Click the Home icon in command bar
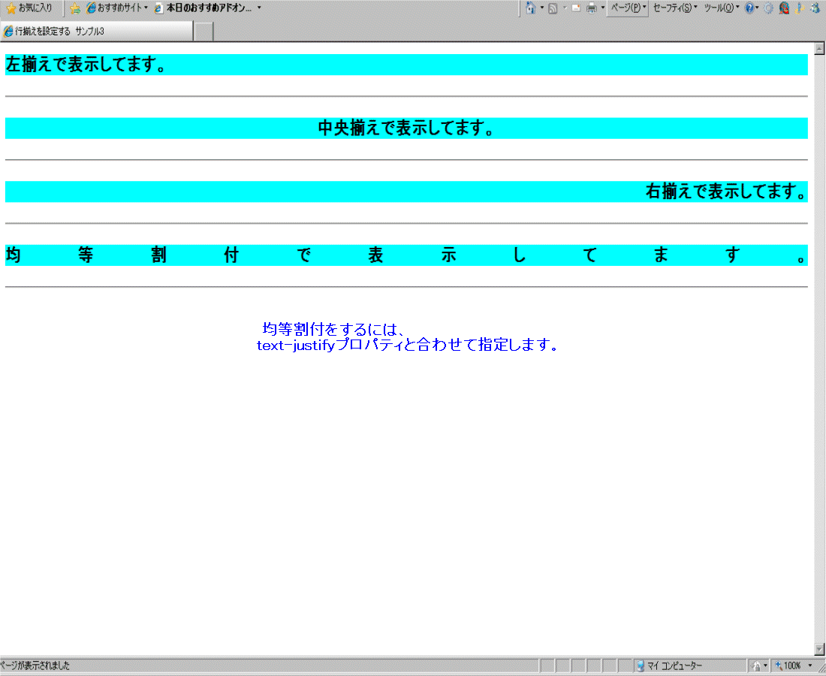Screen dimensions: 826x676 click(530, 8)
